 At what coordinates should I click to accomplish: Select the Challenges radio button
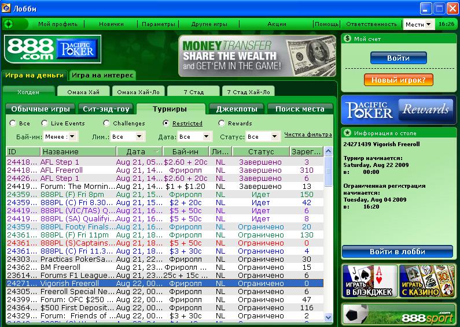106,123
